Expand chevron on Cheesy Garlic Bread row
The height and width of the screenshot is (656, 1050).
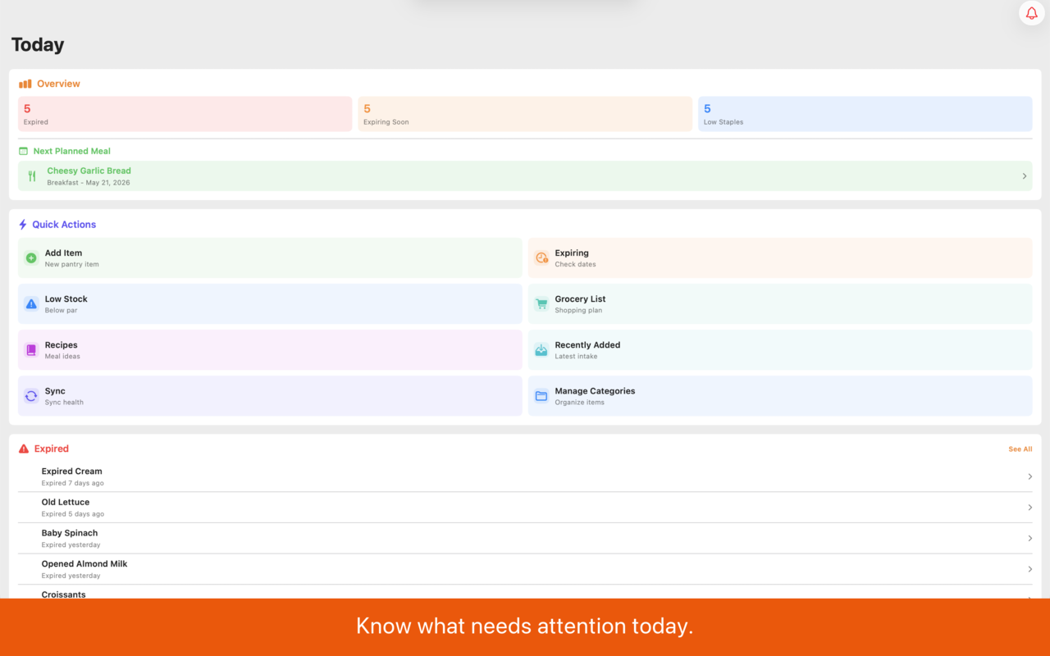pos(1025,176)
